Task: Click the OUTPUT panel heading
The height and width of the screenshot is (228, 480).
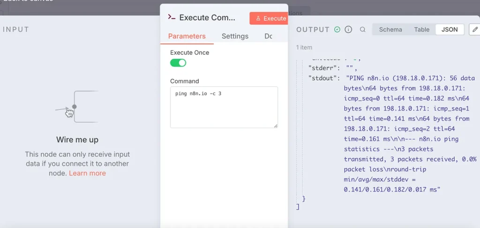Action: coord(313,29)
